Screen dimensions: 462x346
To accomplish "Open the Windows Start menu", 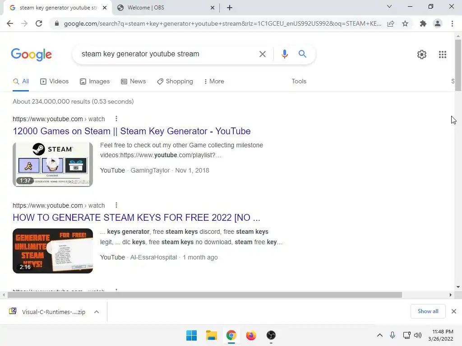I will (191, 335).
